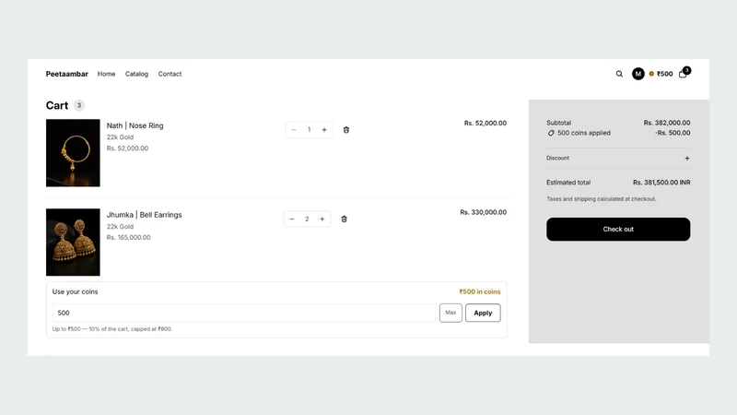Decrease Nath Nose Ring quantity
This screenshot has width=737, height=415.
coord(294,130)
